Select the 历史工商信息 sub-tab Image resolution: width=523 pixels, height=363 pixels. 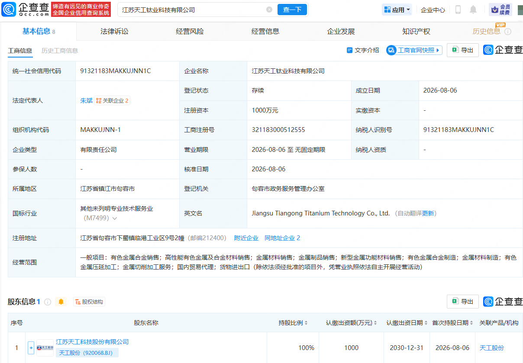[x=60, y=51]
